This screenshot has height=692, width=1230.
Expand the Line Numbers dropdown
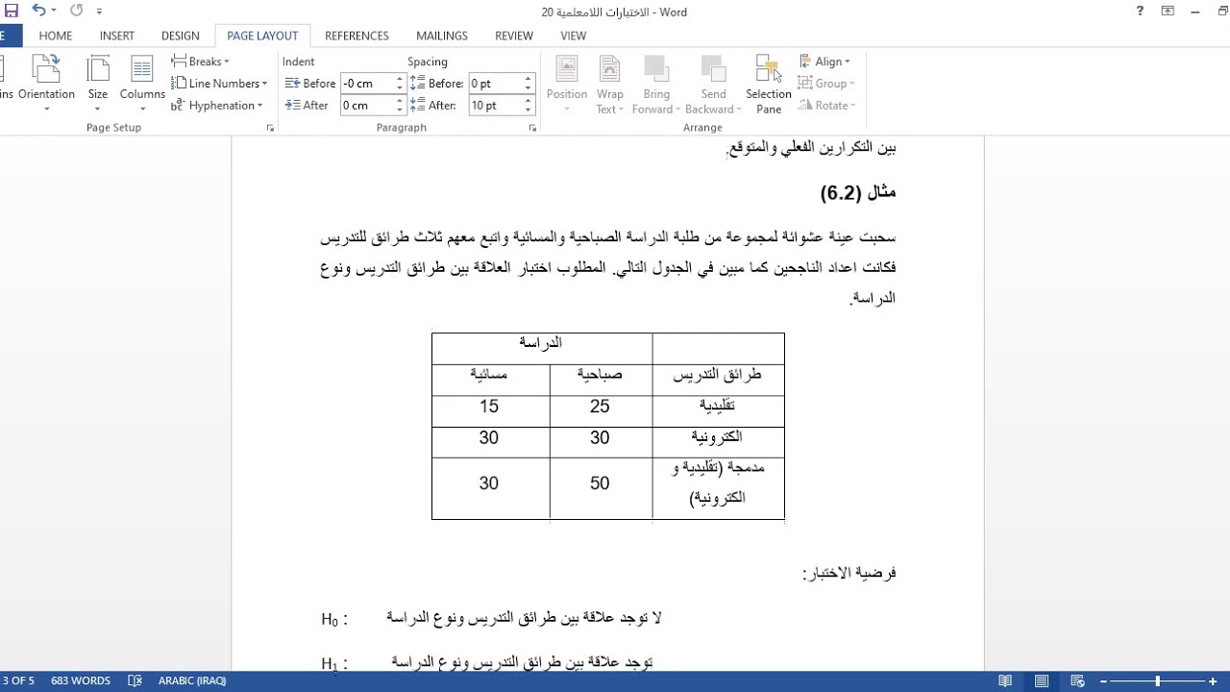click(219, 84)
